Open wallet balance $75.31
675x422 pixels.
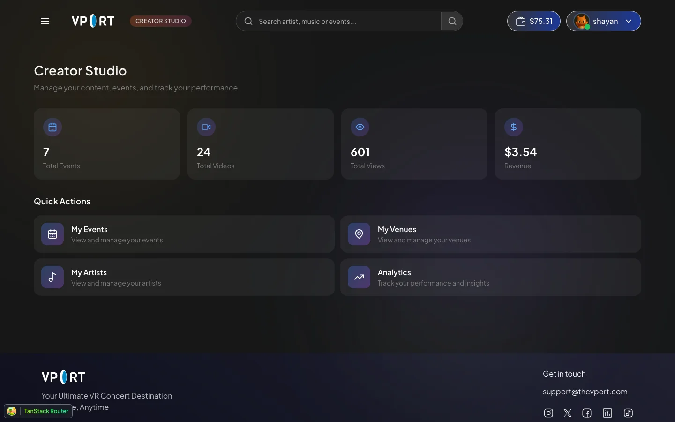pyautogui.click(x=534, y=21)
